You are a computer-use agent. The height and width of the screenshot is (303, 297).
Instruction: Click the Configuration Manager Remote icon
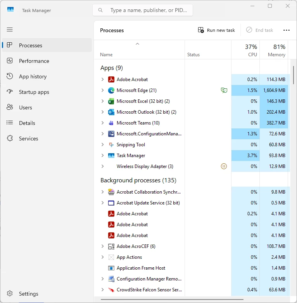click(x=111, y=279)
